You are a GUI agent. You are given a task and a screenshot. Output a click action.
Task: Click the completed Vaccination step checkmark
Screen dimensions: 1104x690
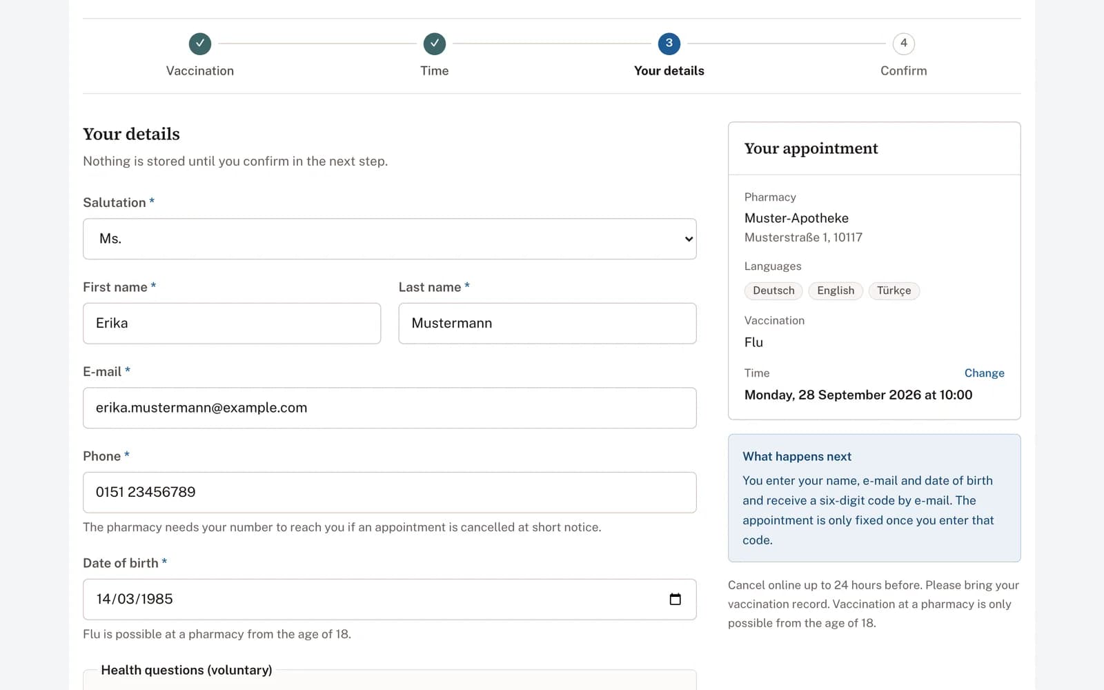(200, 43)
